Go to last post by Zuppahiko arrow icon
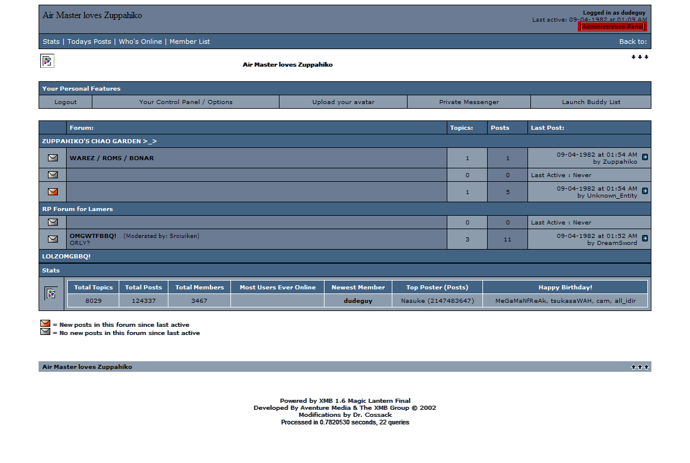This screenshot has width=690, height=463. [x=644, y=157]
